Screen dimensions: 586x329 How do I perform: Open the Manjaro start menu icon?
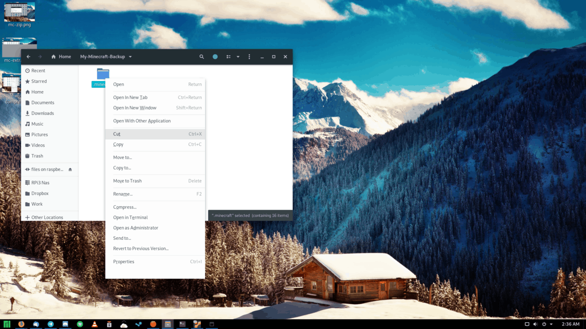click(x=7, y=324)
